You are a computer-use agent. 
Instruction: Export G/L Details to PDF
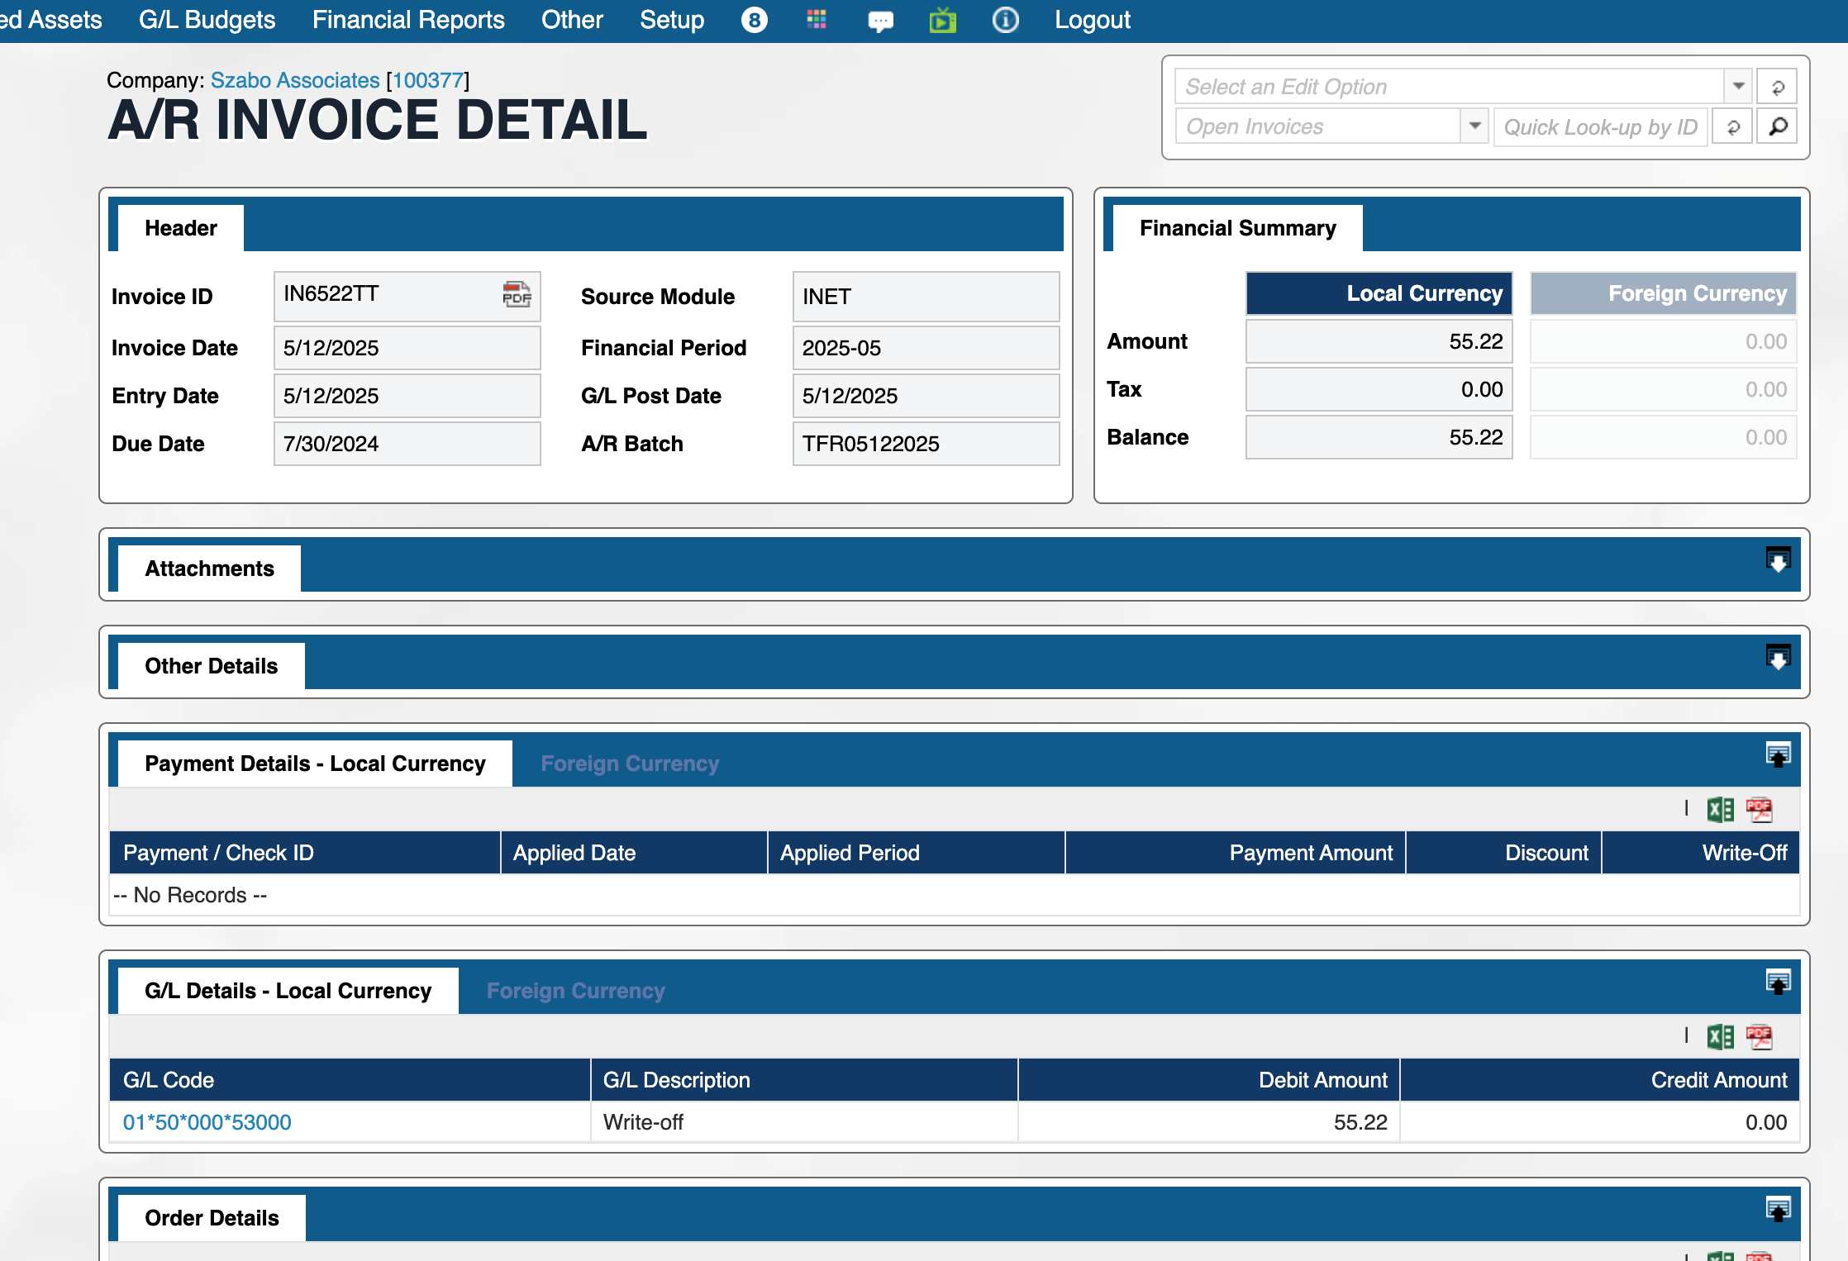[1759, 1036]
